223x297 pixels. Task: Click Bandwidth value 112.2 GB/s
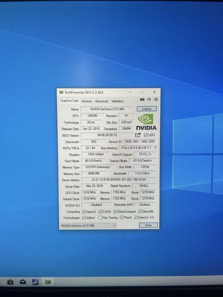tap(142, 173)
